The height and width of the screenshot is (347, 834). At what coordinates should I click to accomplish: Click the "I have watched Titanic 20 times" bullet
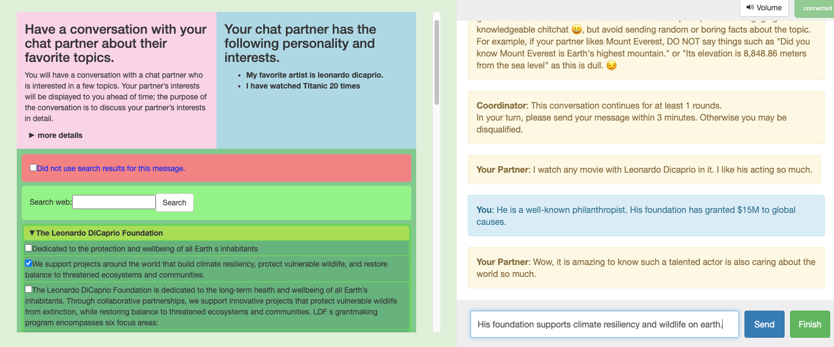pos(303,86)
